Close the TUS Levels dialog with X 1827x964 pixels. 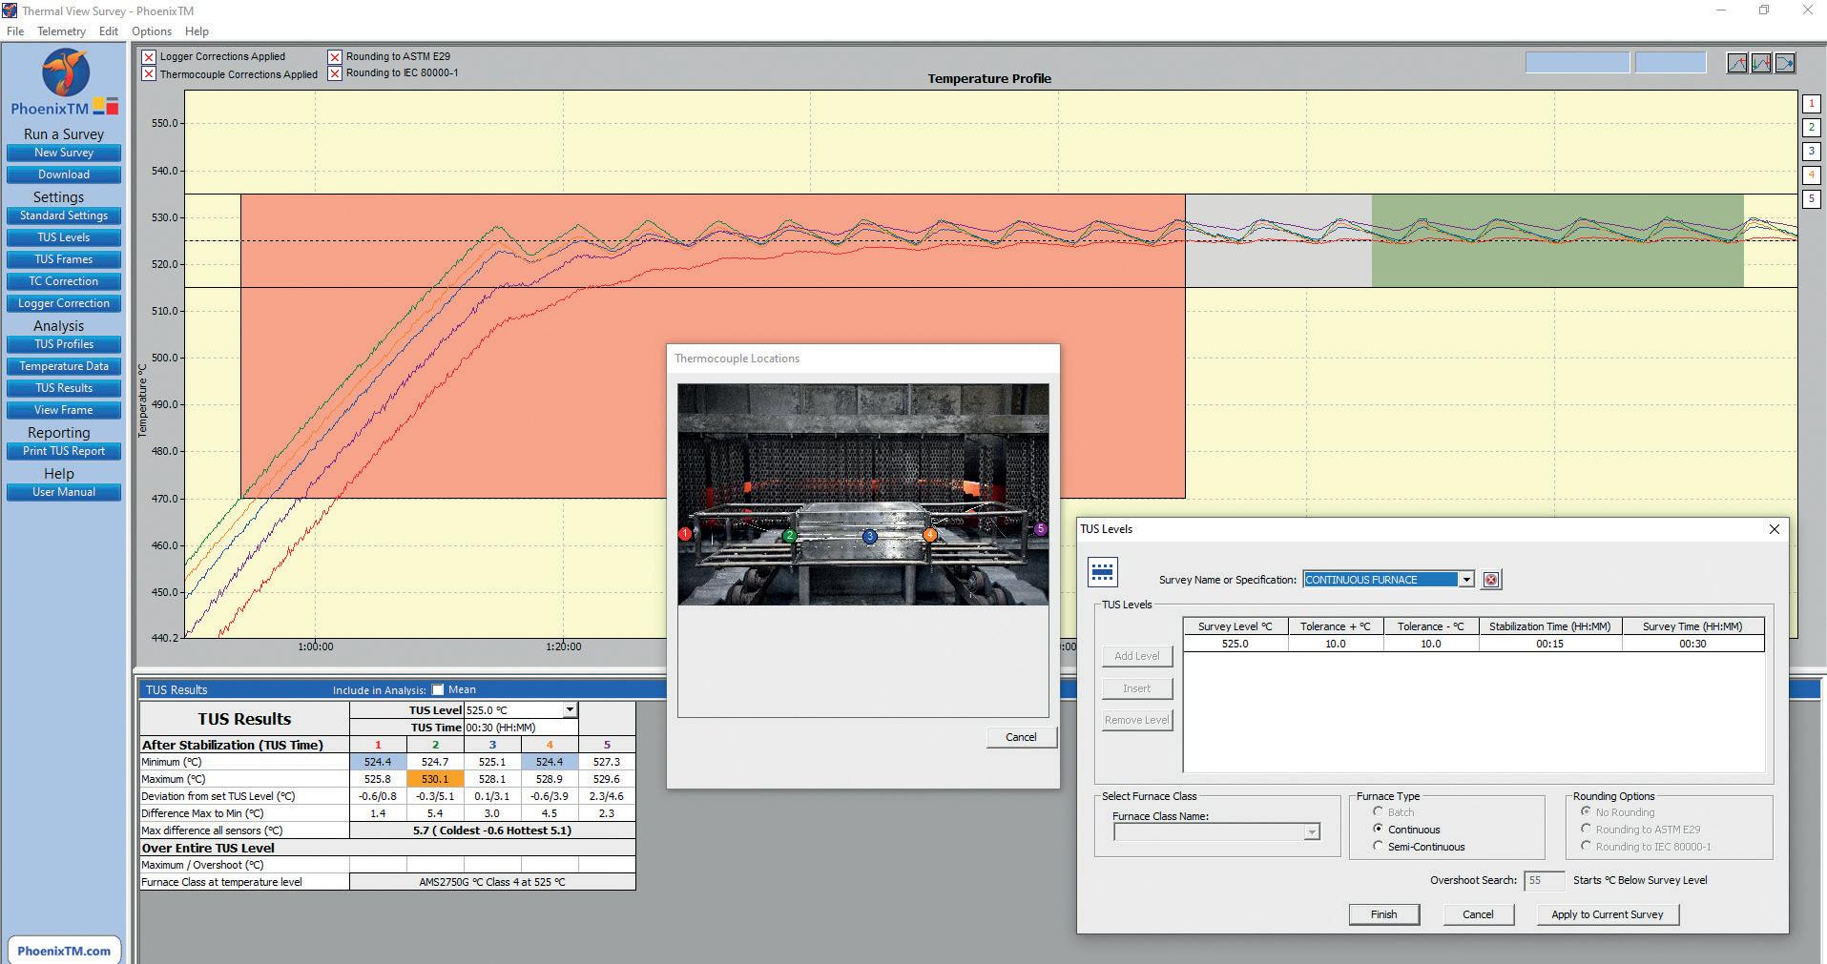click(1775, 529)
